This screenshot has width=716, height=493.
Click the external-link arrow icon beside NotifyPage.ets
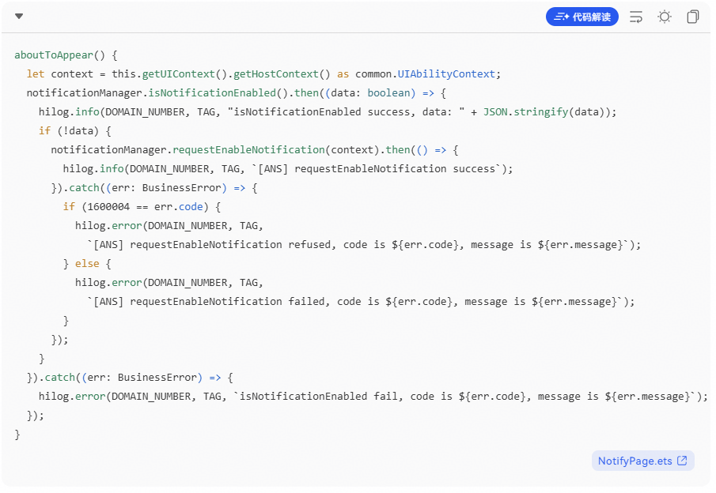(682, 461)
